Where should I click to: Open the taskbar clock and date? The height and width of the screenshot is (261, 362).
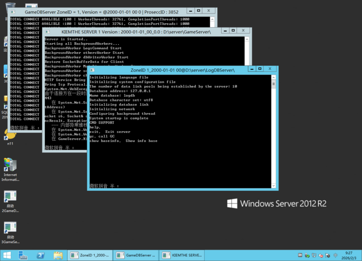tap(348, 255)
